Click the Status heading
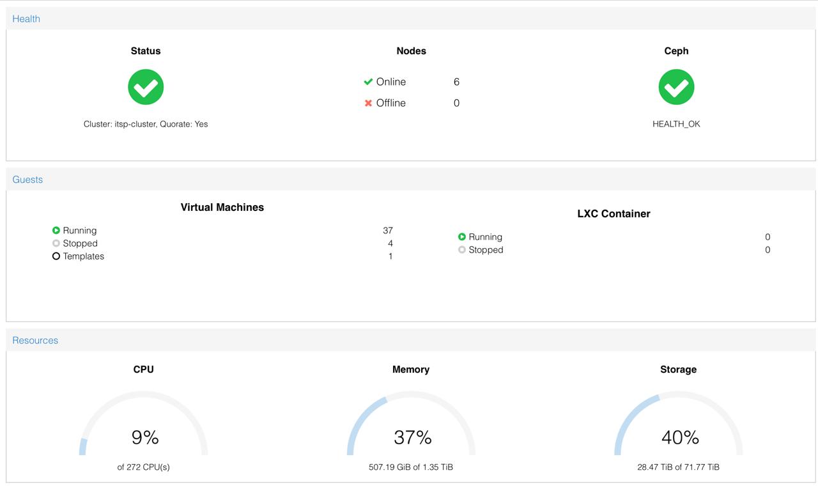The width and height of the screenshot is (818, 489). (146, 51)
